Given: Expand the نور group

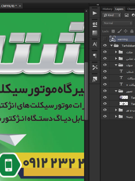Looking at the screenshot, I should point(116,110).
